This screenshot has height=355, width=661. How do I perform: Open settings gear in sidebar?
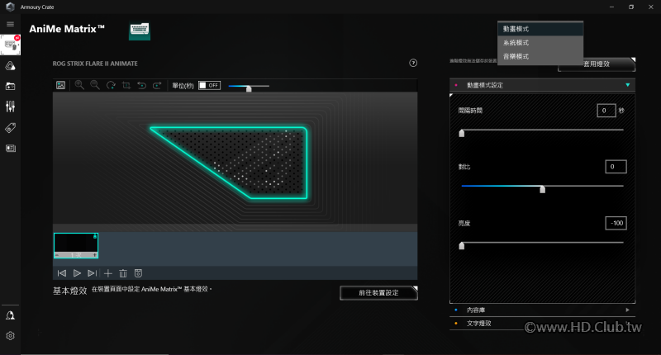tap(10, 336)
